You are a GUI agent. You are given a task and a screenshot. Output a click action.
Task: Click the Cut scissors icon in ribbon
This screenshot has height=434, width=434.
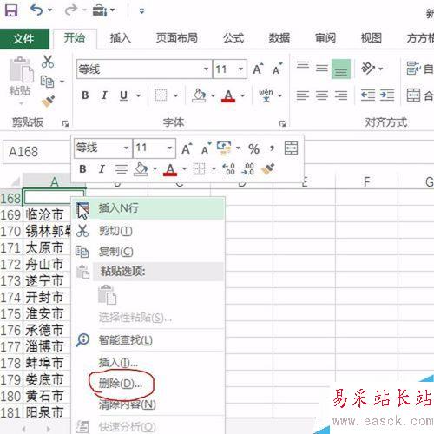pyautogui.click(x=48, y=62)
